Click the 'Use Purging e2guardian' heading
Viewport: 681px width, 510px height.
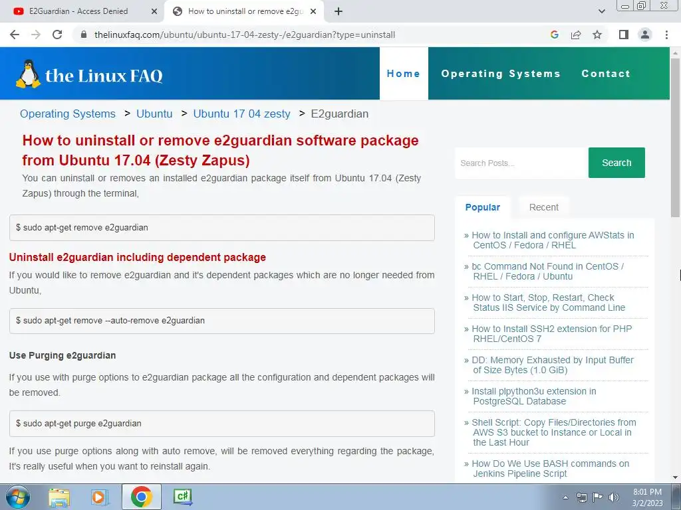click(x=63, y=356)
